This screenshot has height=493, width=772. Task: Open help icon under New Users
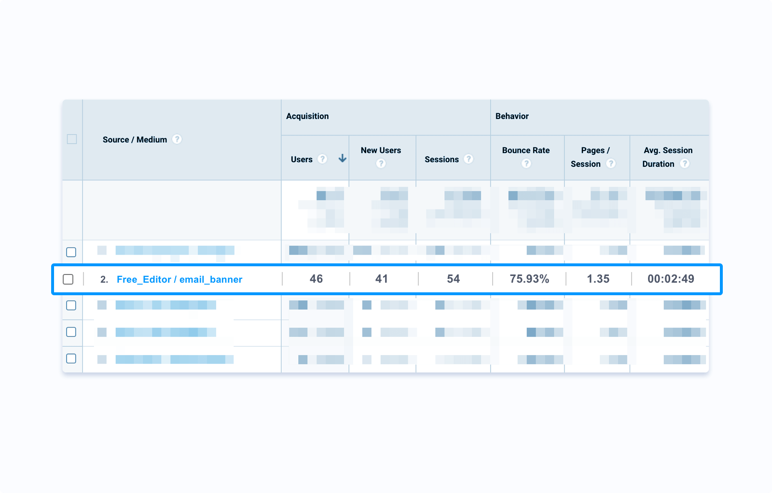(381, 164)
